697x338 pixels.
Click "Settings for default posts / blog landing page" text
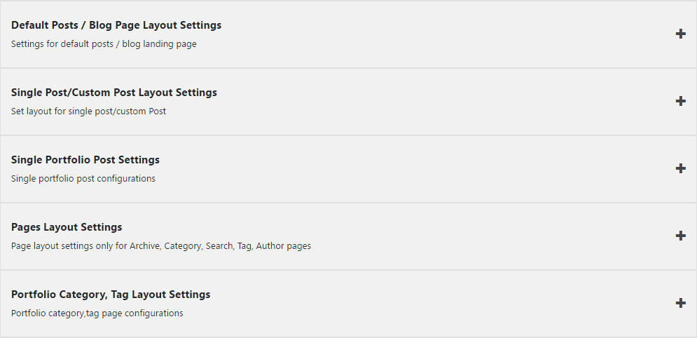point(104,43)
